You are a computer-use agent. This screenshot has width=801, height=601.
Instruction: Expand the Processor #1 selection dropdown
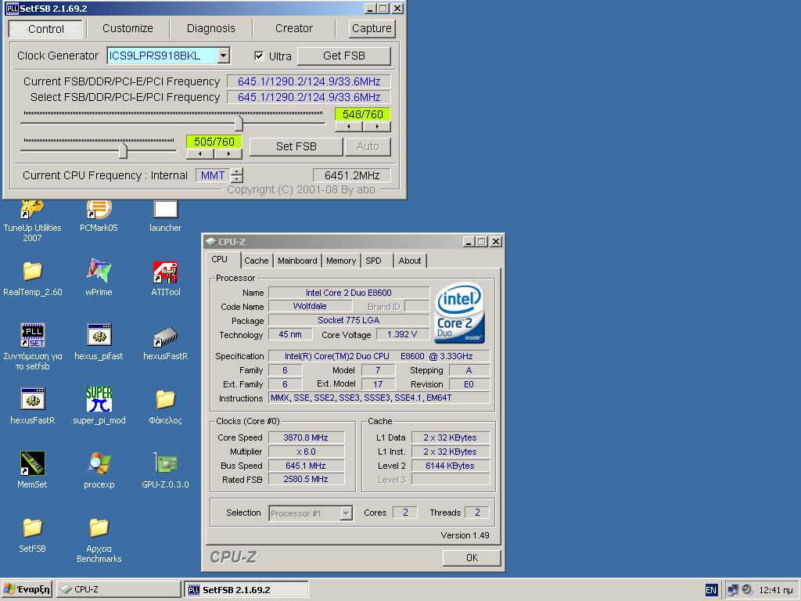346,513
